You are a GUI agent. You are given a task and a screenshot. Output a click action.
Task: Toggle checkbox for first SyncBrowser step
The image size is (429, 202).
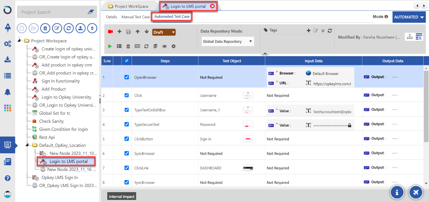[127, 153]
